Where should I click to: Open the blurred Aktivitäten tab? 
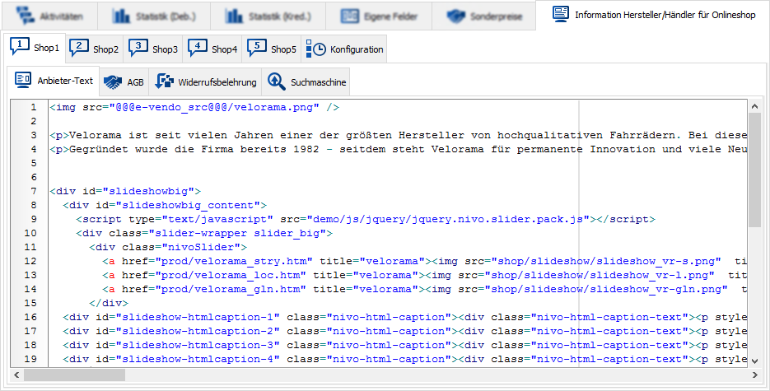pyautogui.click(x=49, y=16)
